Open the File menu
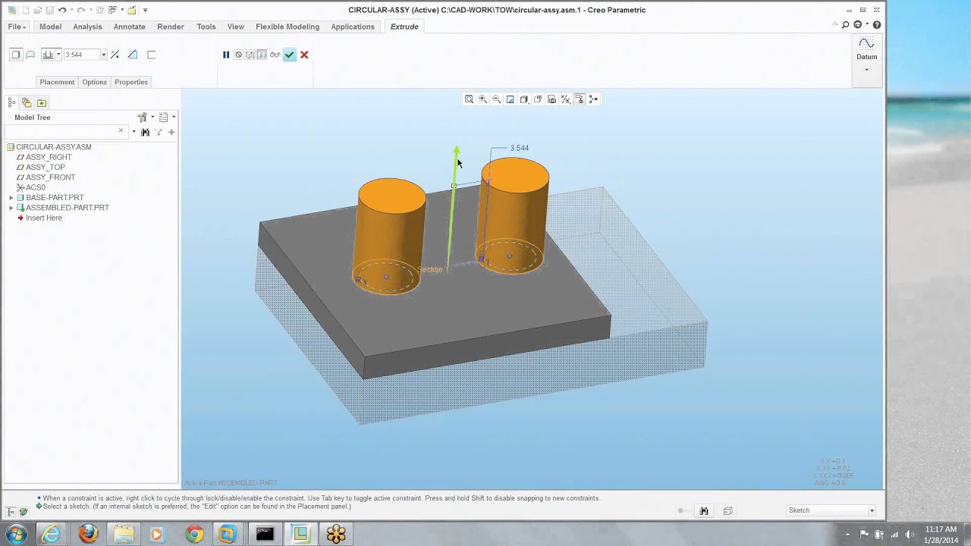The height and width of the screenshot is (546, 971). tap(16, 27)
